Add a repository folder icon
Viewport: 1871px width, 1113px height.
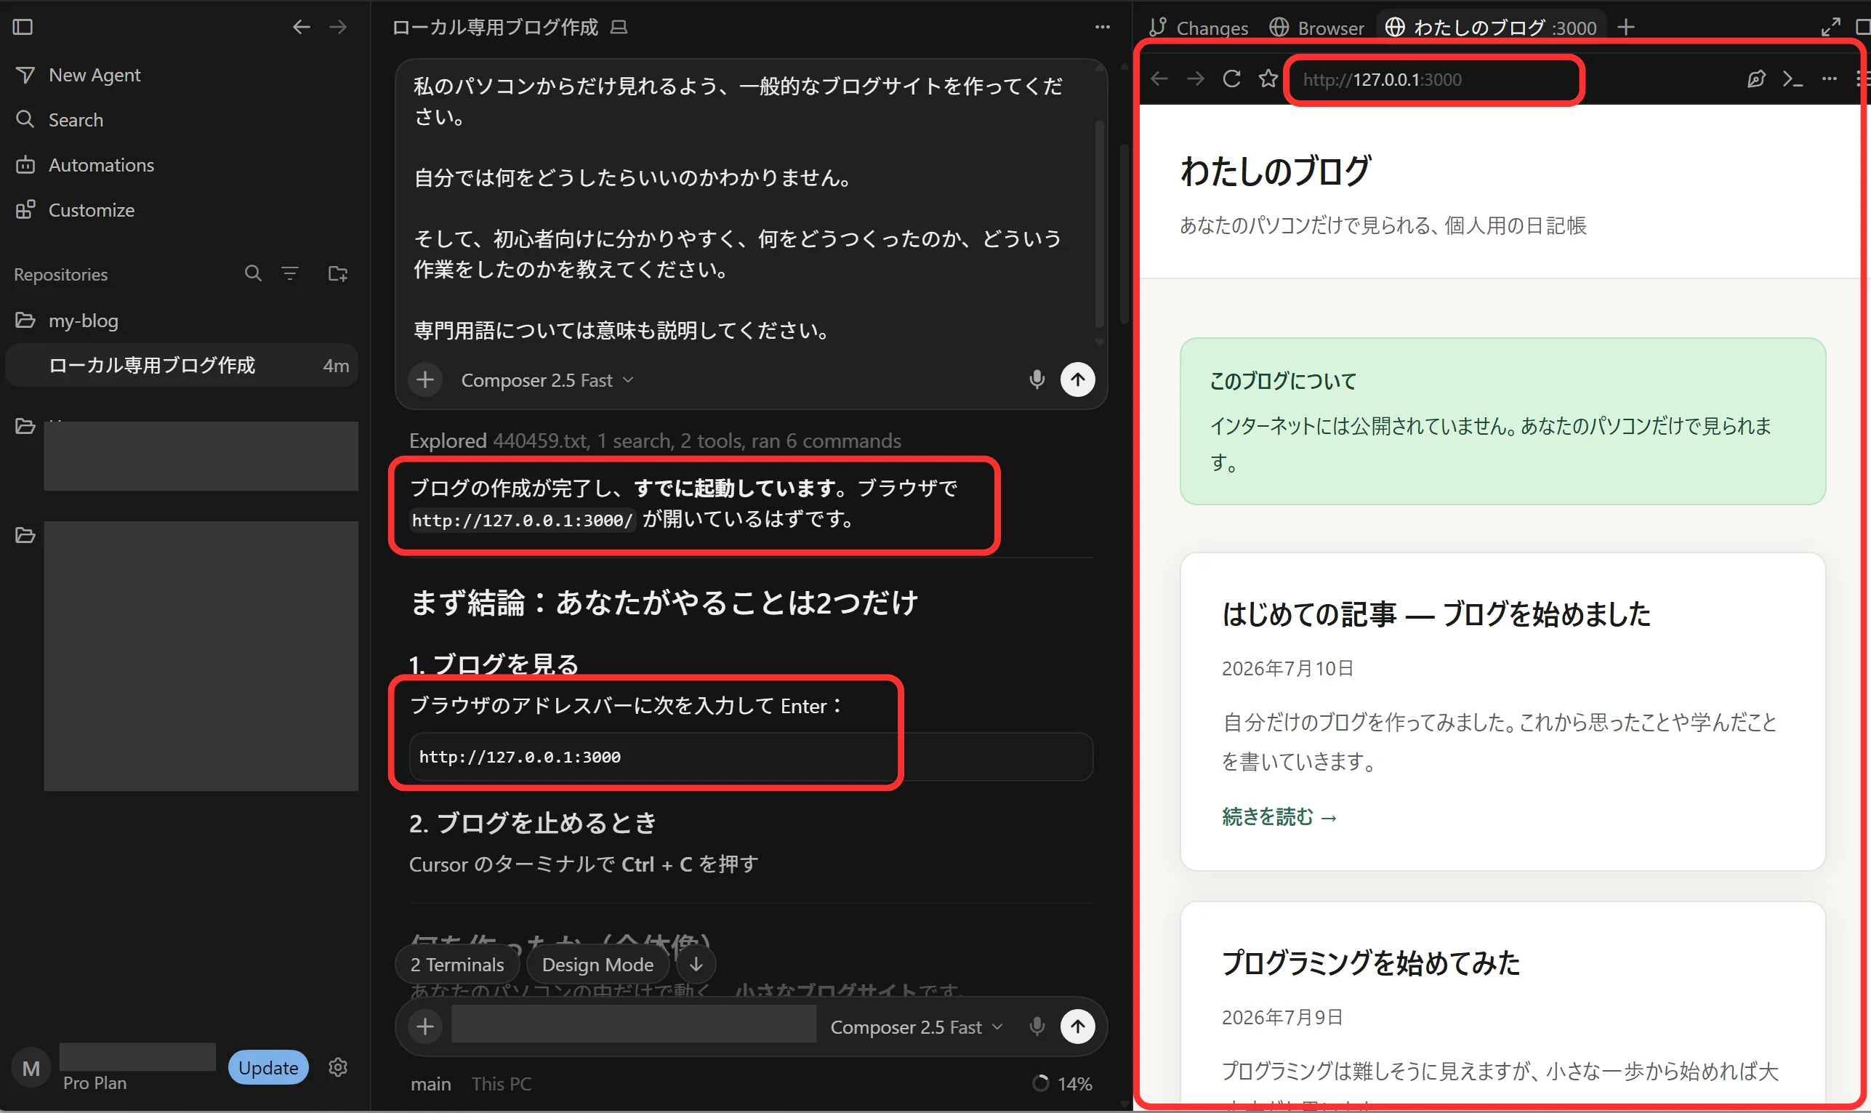[337, 274]
